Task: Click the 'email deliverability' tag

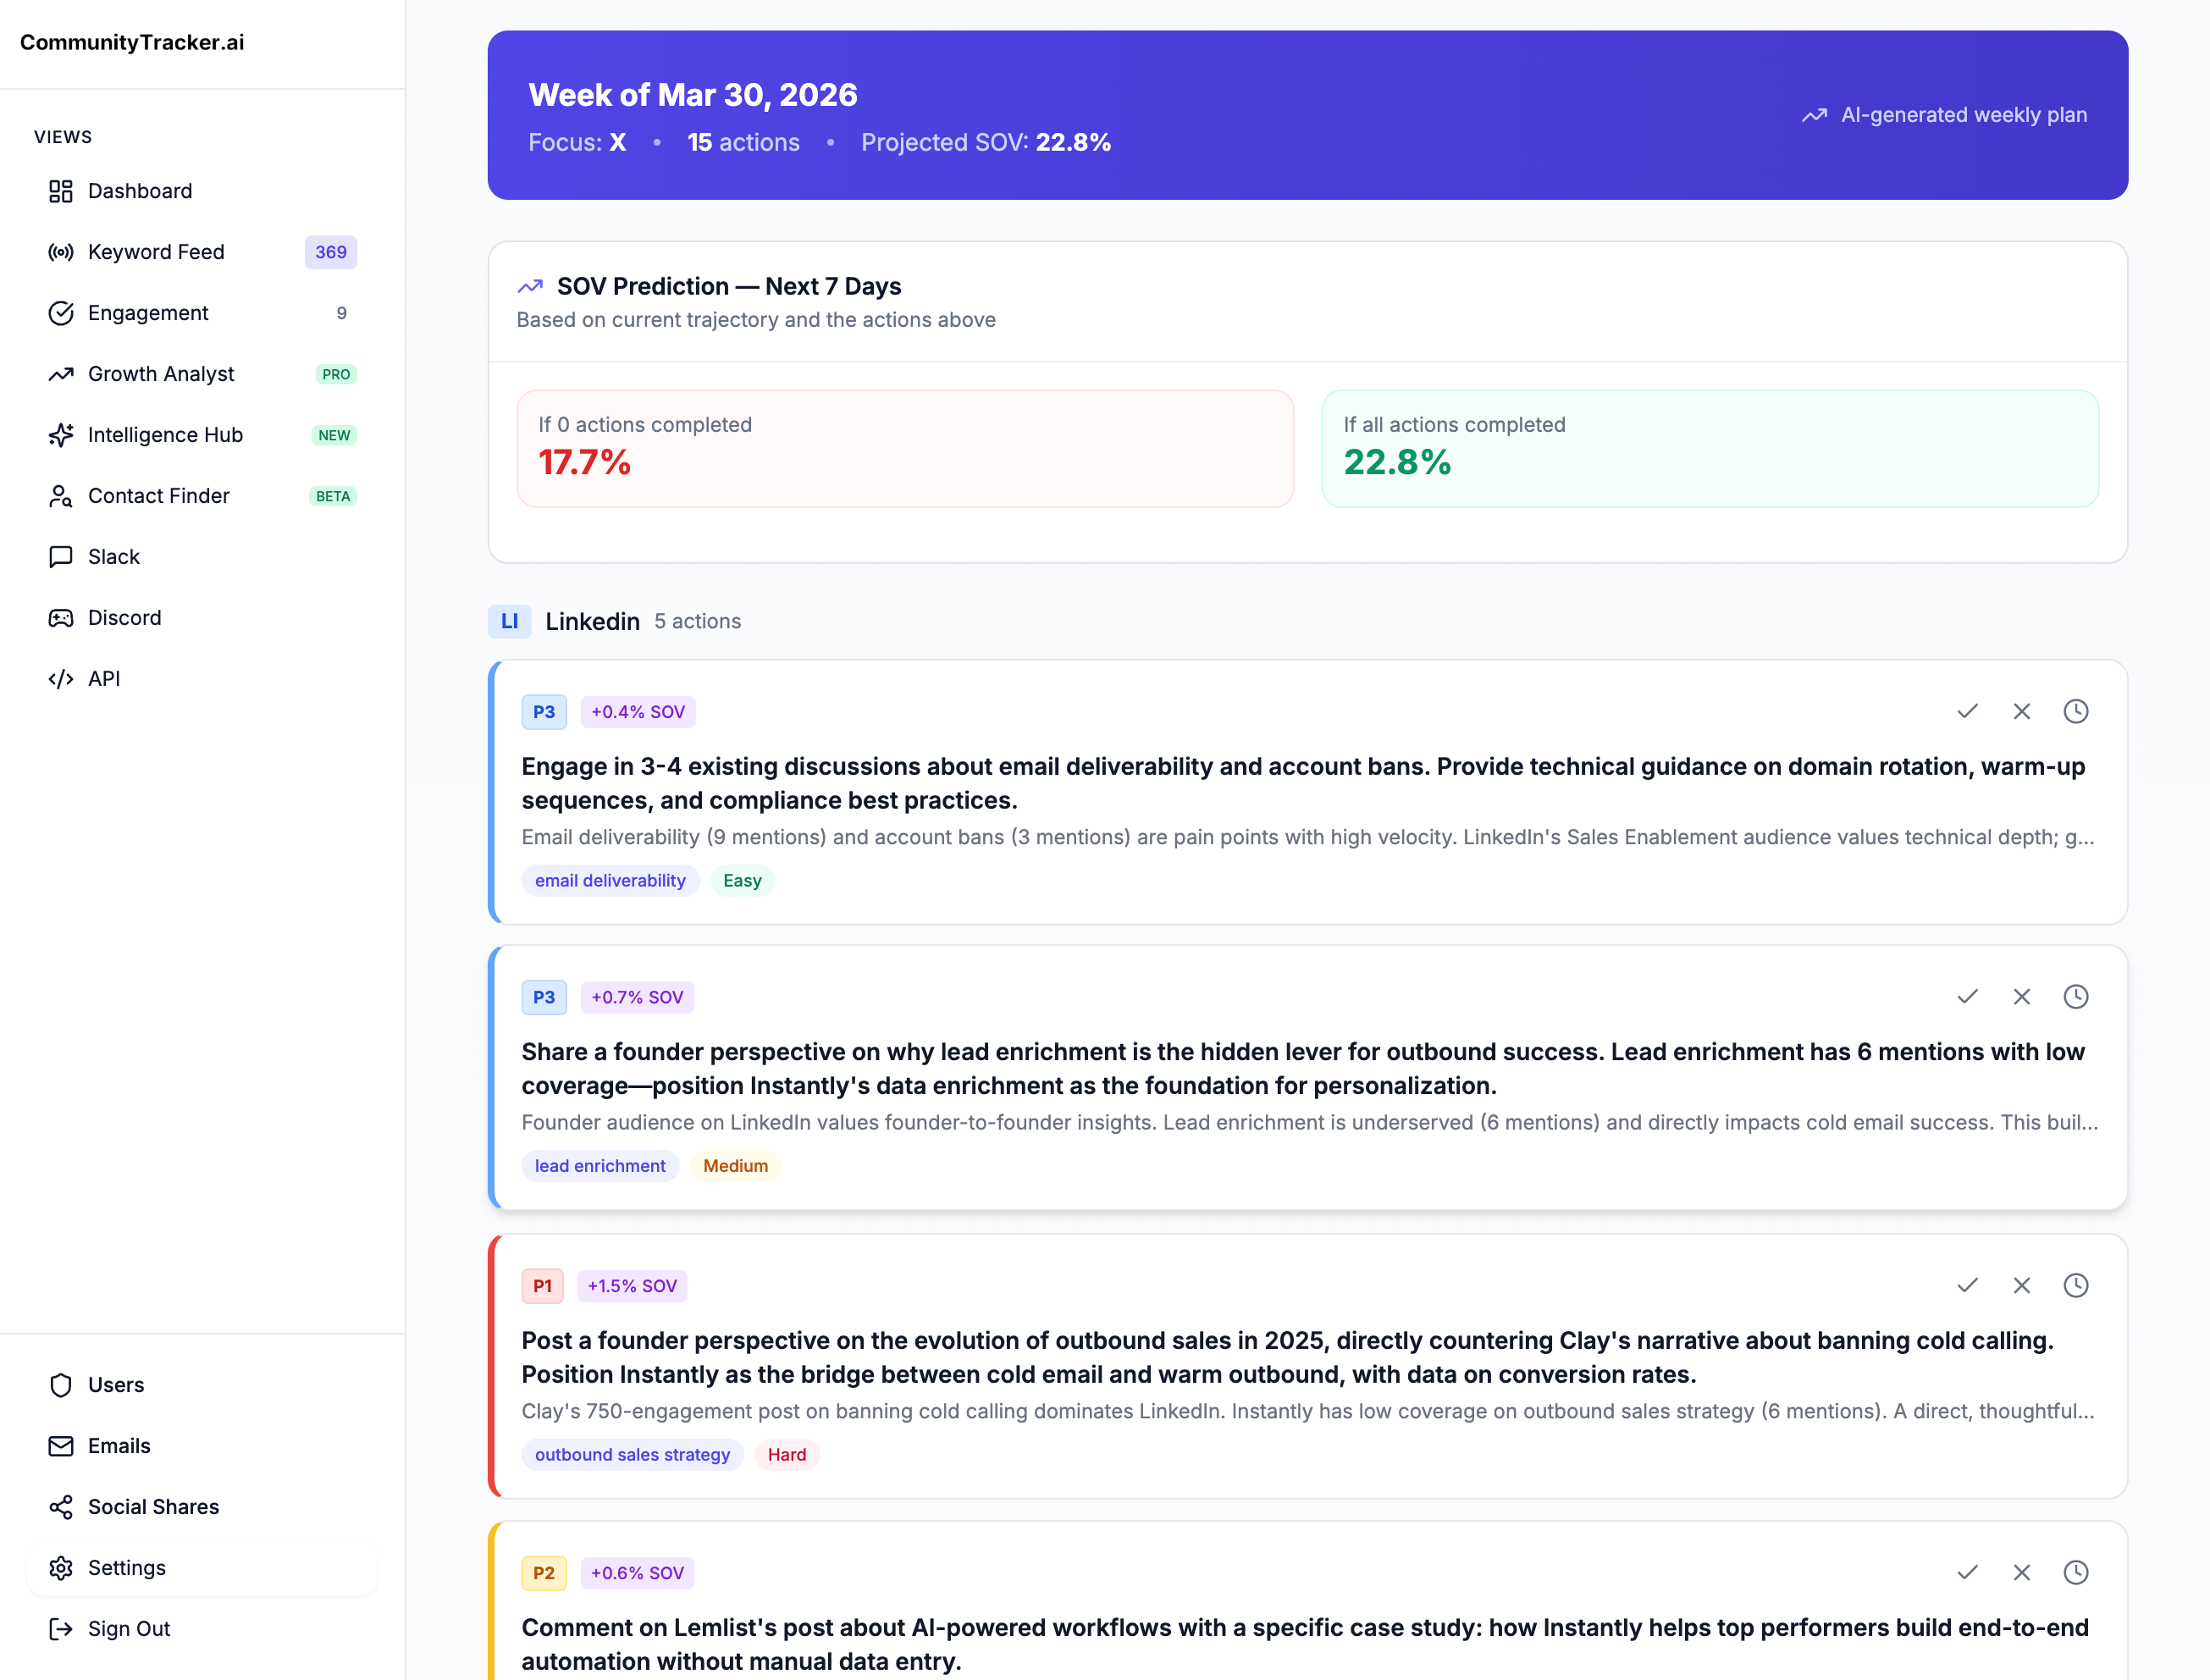Action: 610,881
